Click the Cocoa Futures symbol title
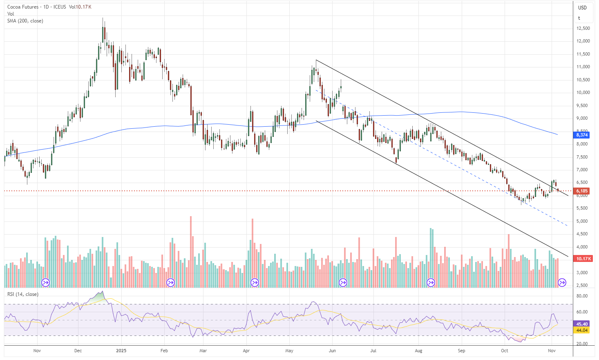 click(23, 7)
